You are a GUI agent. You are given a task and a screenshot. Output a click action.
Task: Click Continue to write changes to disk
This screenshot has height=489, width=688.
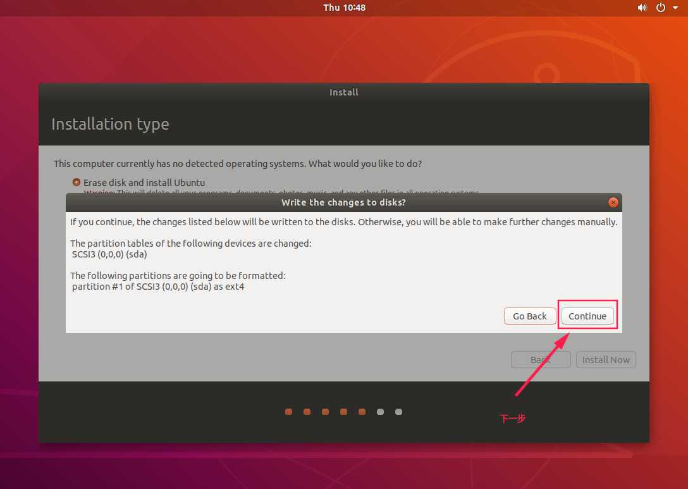coord(587,316)
